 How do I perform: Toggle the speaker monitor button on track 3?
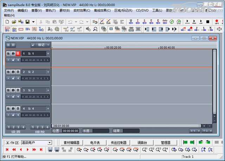pos(18,97)
